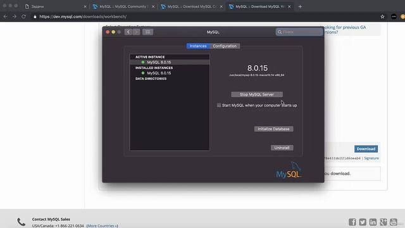
Task: Go forward in the MySQL preferences window
Action: [136, 32]
